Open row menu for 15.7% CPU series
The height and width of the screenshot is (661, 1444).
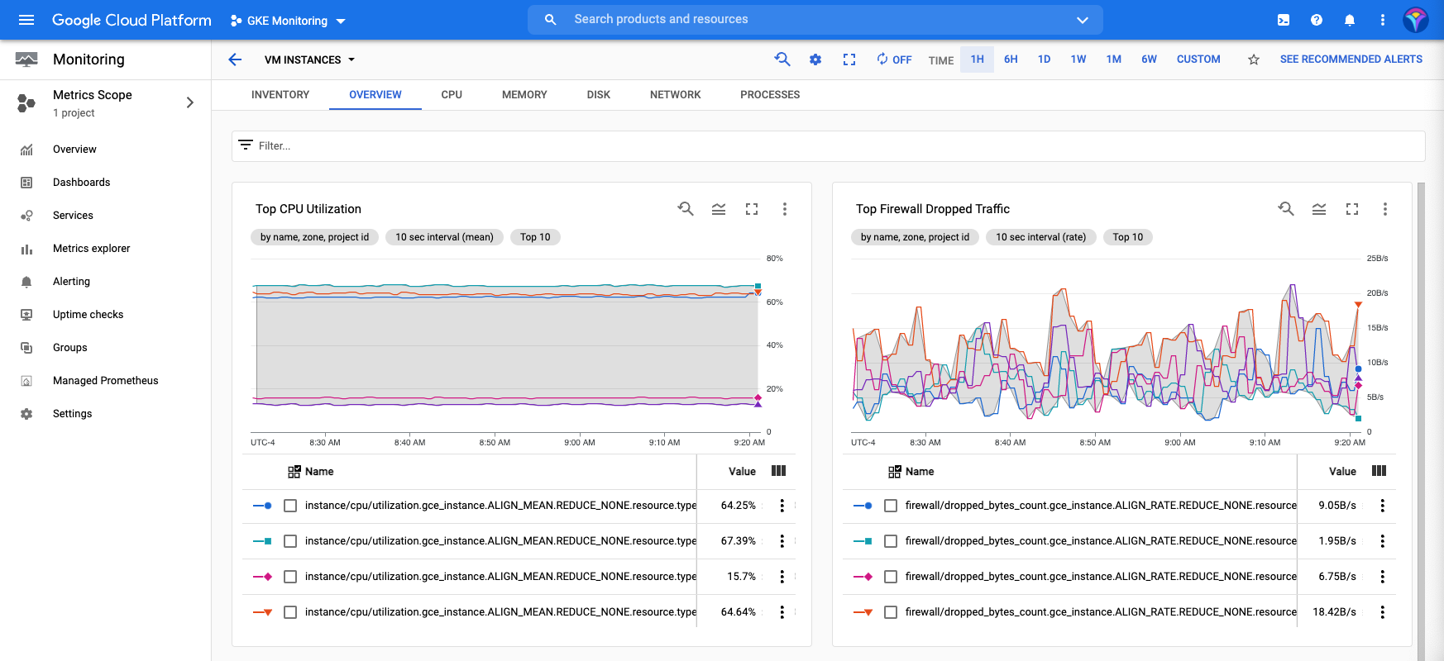[782, 577]
